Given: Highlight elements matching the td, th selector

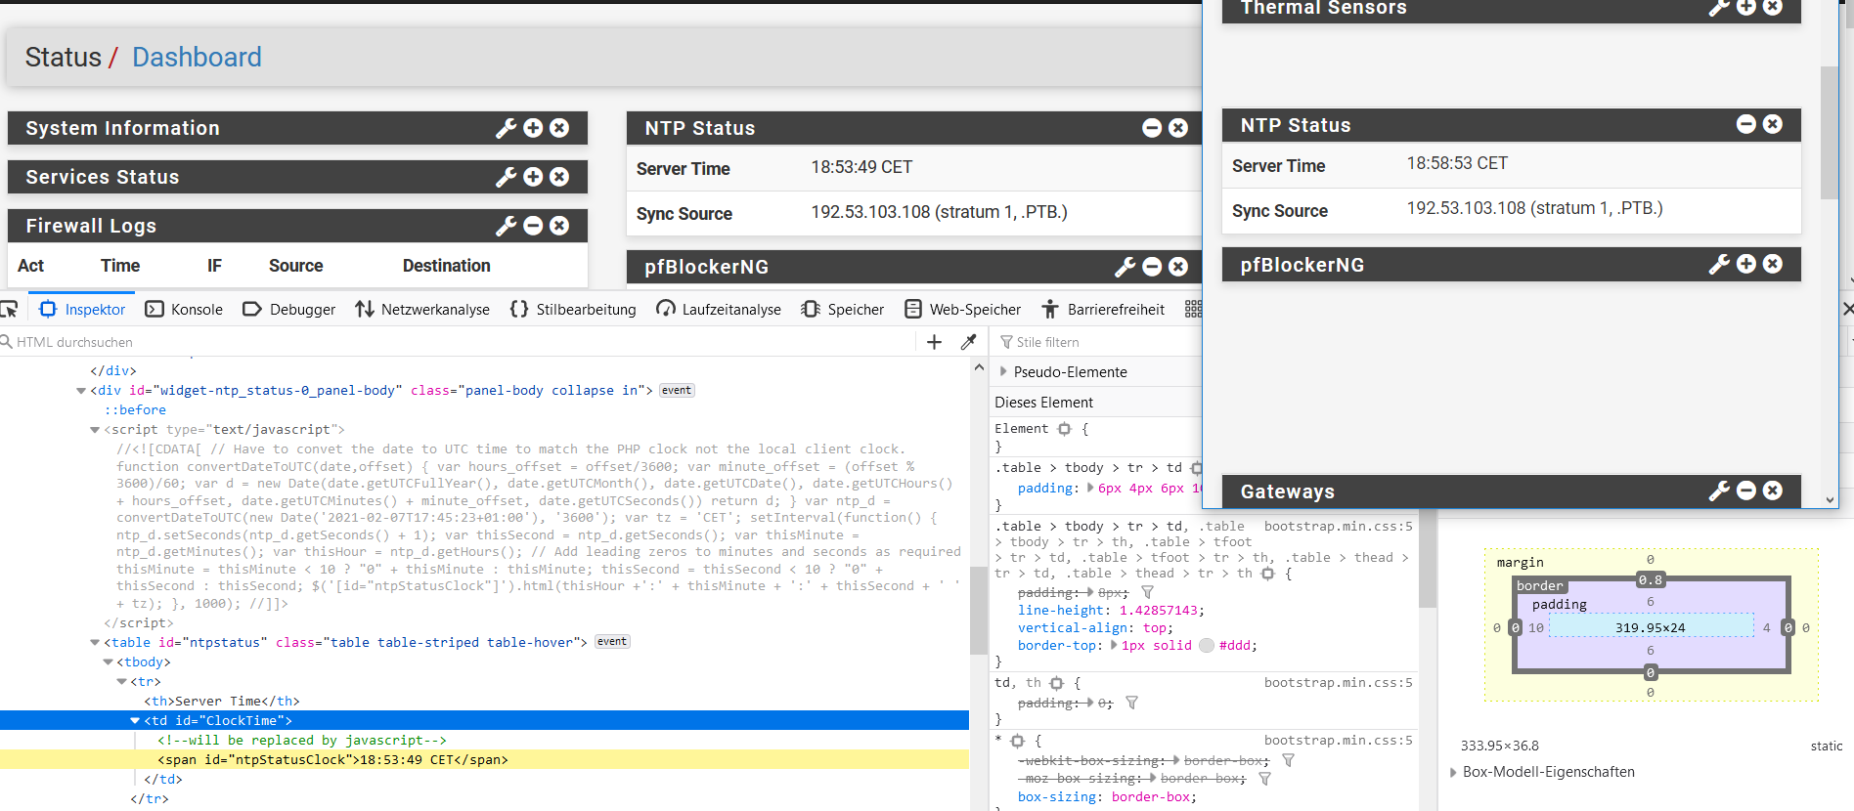Looking at the screenshot, I should 1056,683.
